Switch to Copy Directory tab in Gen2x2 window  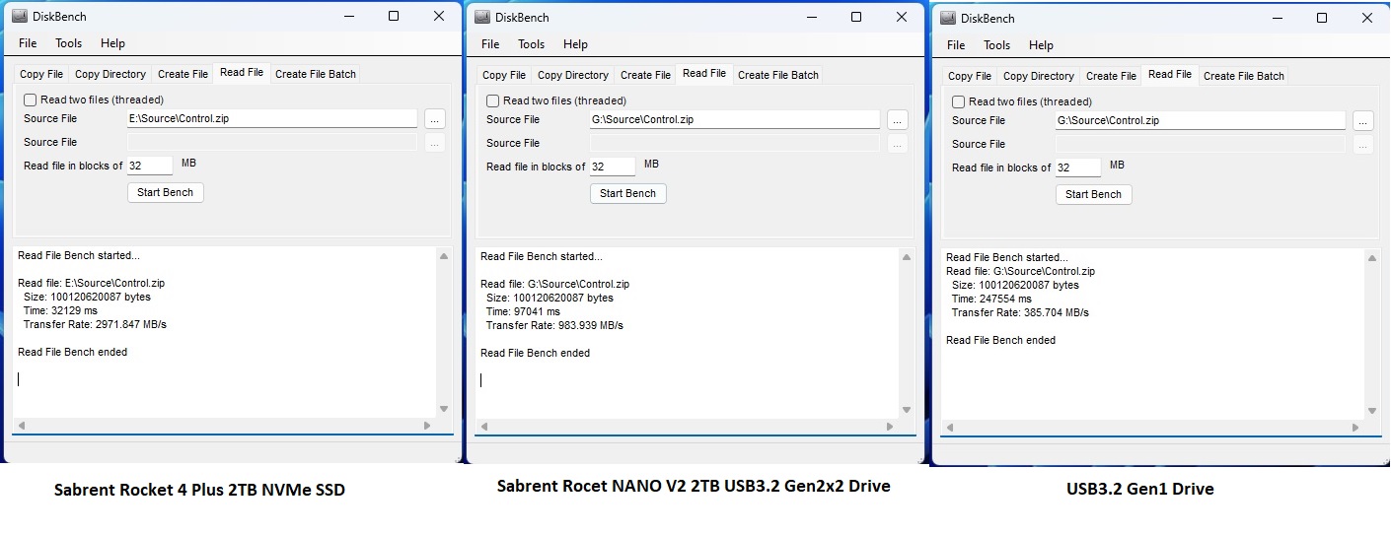tap(573, 75)
